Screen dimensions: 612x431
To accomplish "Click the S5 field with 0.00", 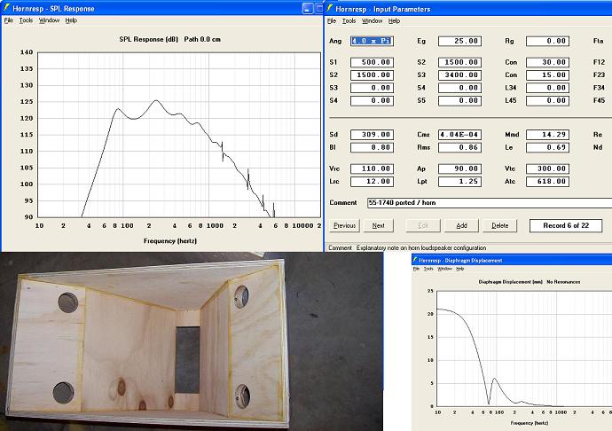I will (x=459, y=101).
